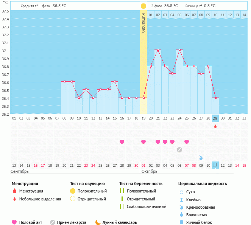Click the Сухо empty droplet icon
Screen dimensions: 251x225
click(181, 192)
